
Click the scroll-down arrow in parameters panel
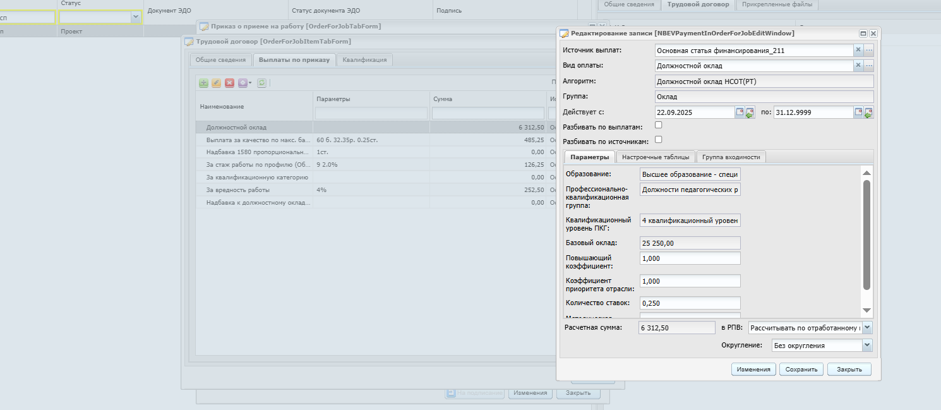point(866,310)
